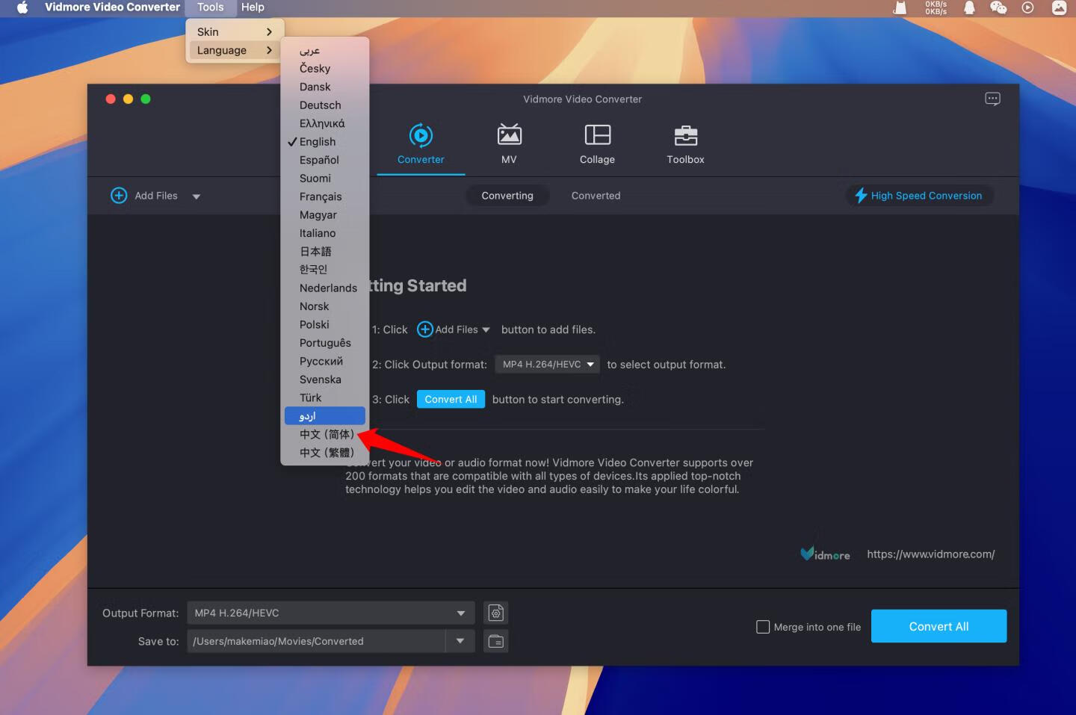The height and width of the screenshot is (715, 1076).
Task: Select Norsk language
Action: 325,306
